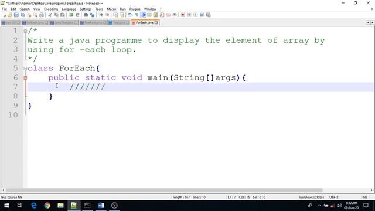The width and height of the screenshot is (375, 211).
Task: Open the Plugins menu
Action: (135, 9)
